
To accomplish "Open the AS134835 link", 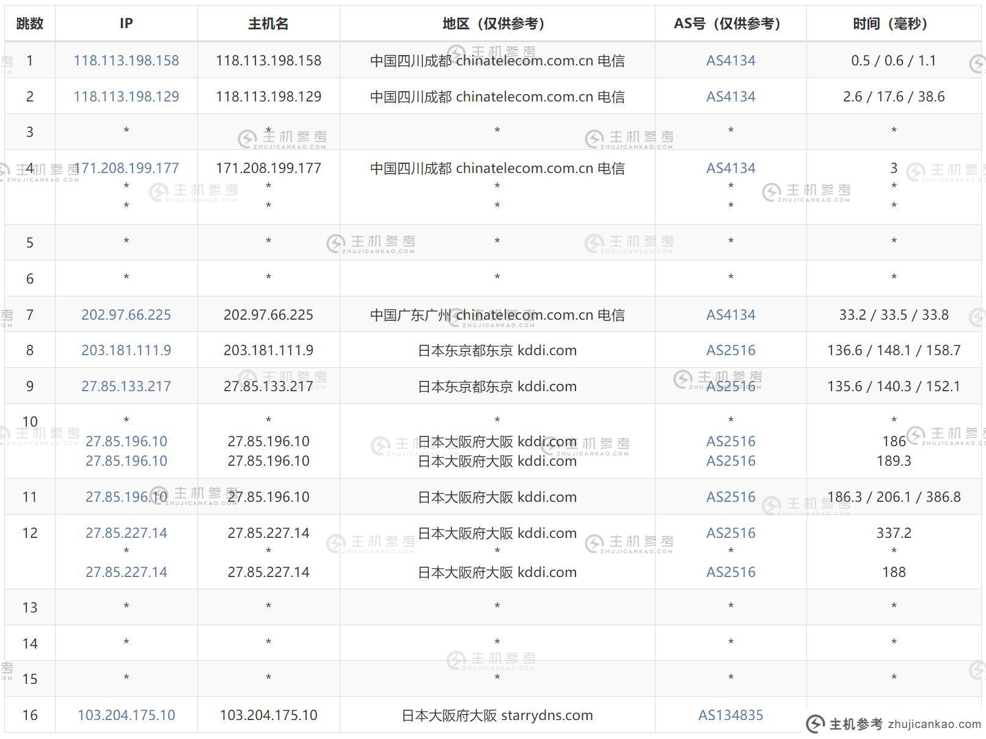I will (731, 715).
